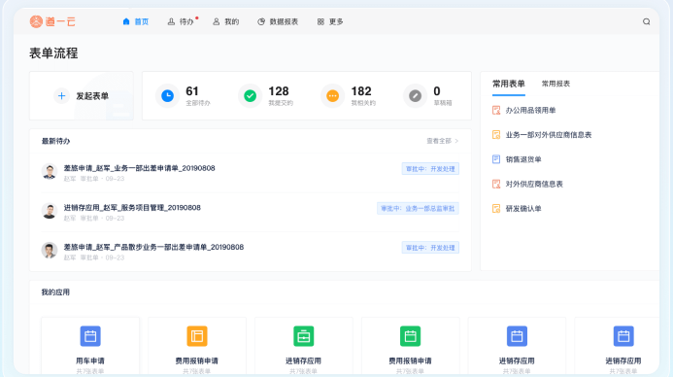Click 开发处理 tag on 产品散步 row
Screen dimensions: 673x377
pos(430,248)
